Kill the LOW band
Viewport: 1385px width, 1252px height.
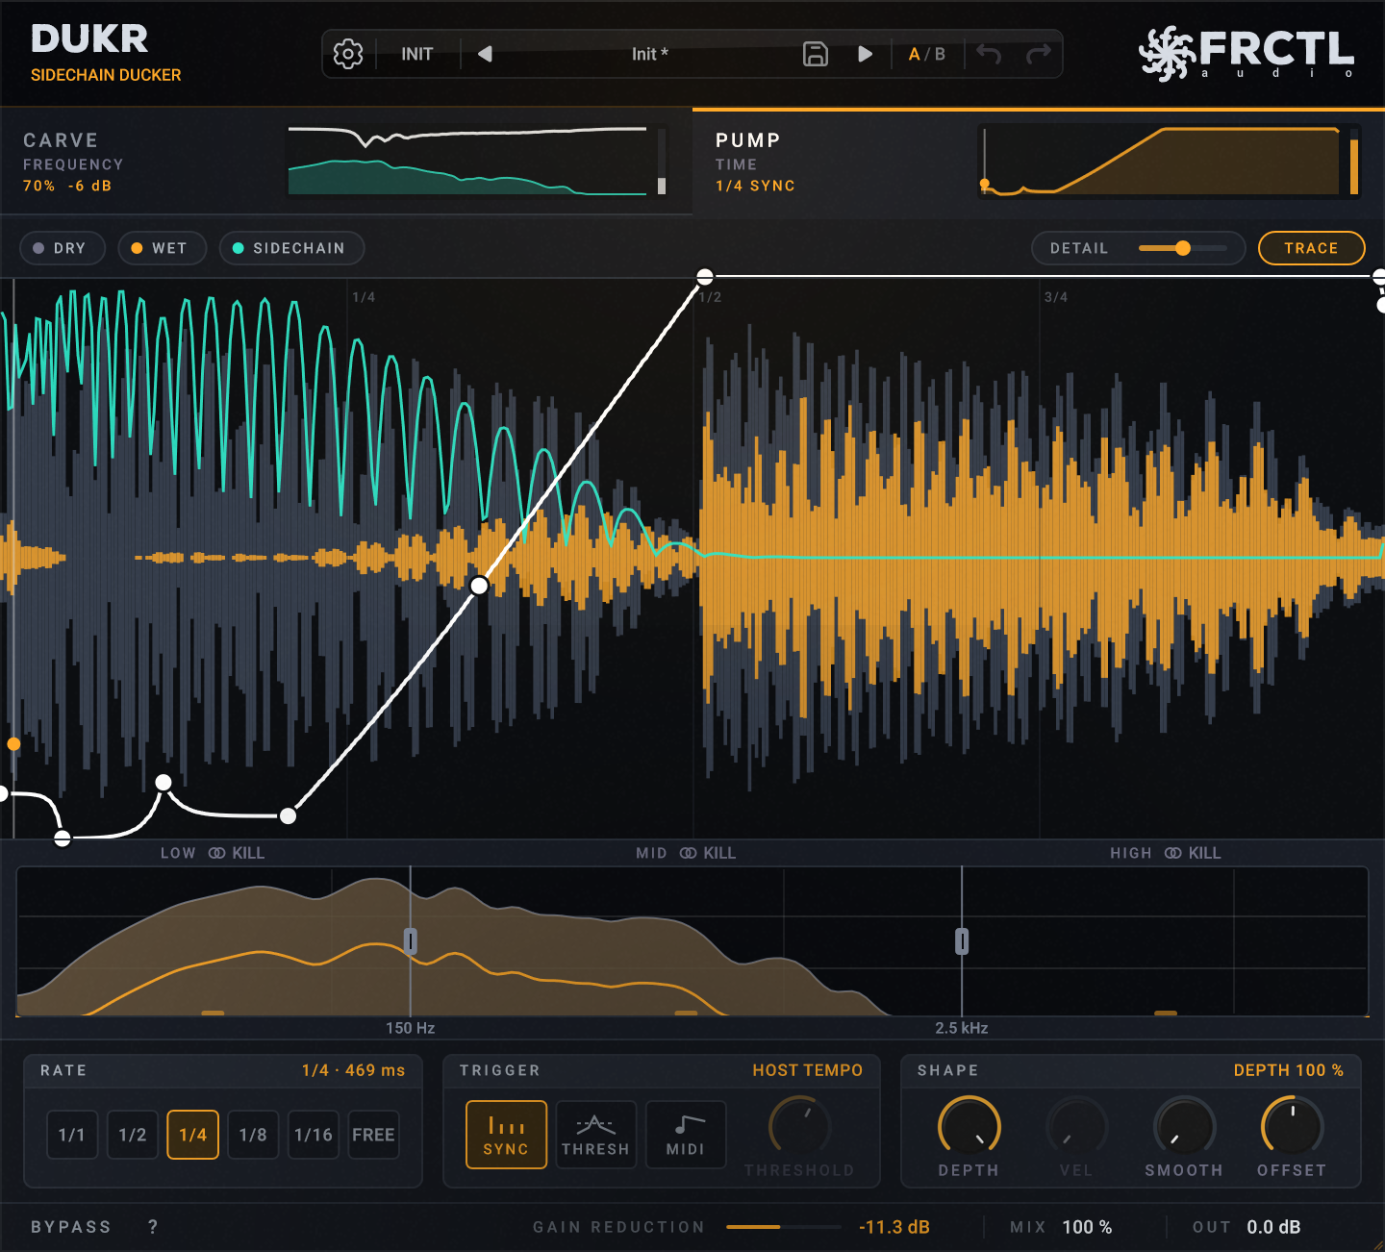[x=248, y=853]
